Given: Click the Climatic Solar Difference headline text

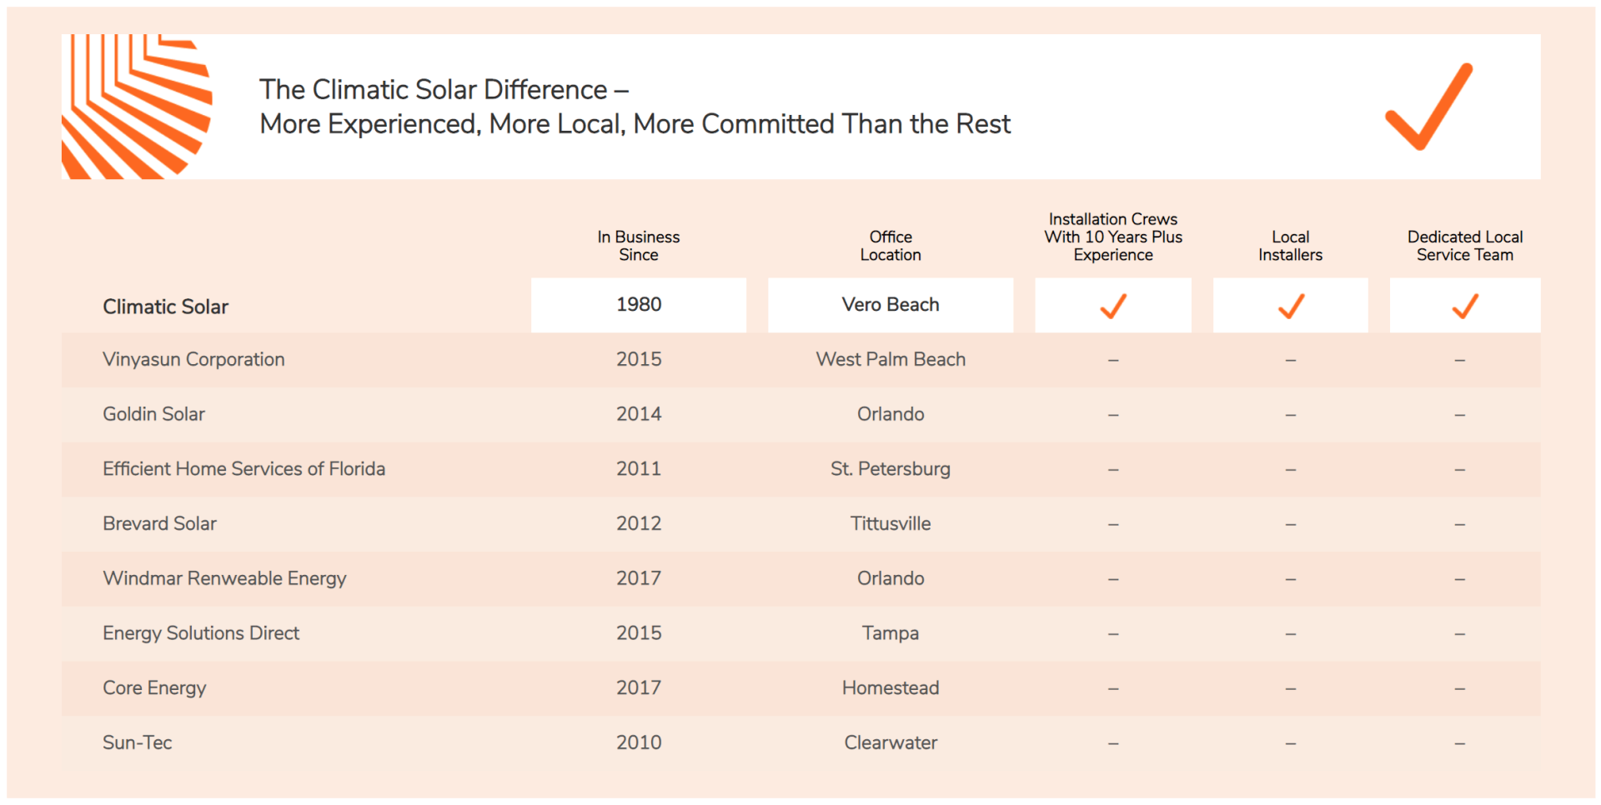Looking at the screenshot, I should tap(635, 107).
